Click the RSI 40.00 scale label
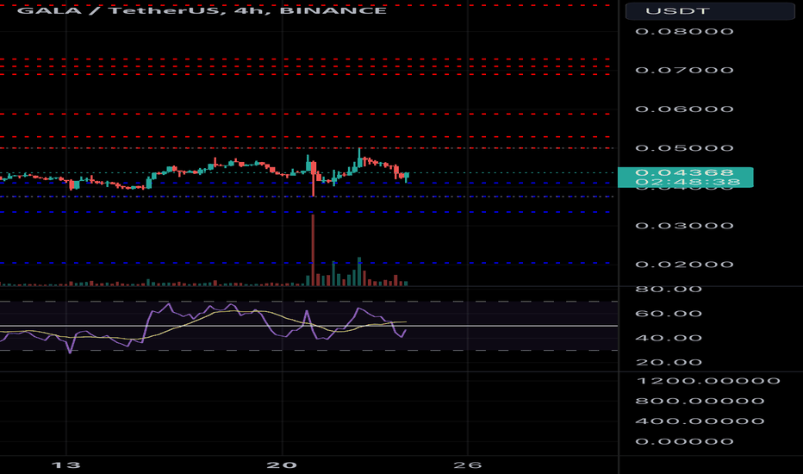 click(669, 338)
